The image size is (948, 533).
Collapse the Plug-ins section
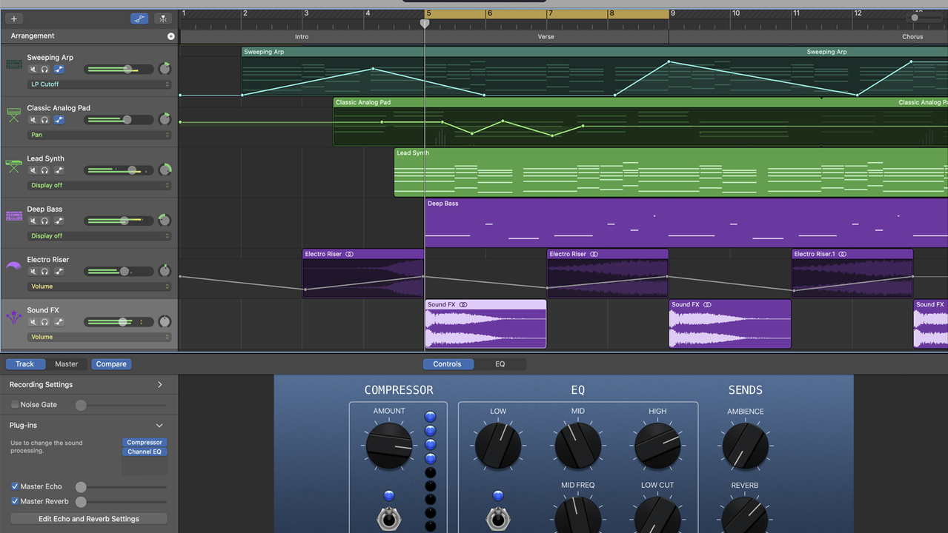(159, 426)
